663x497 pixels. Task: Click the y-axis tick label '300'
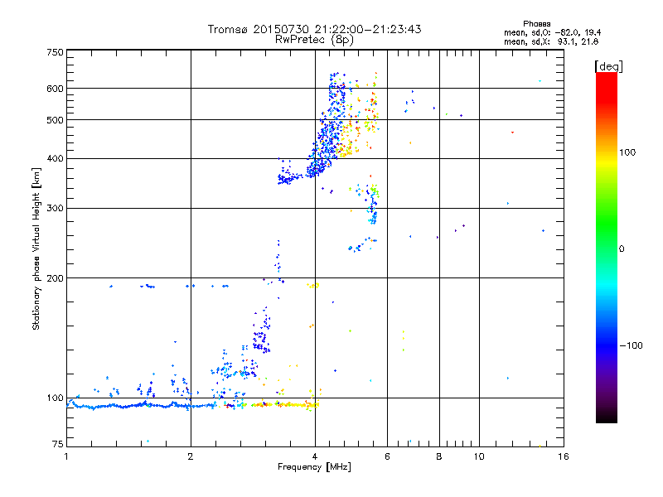click(55, 208)
